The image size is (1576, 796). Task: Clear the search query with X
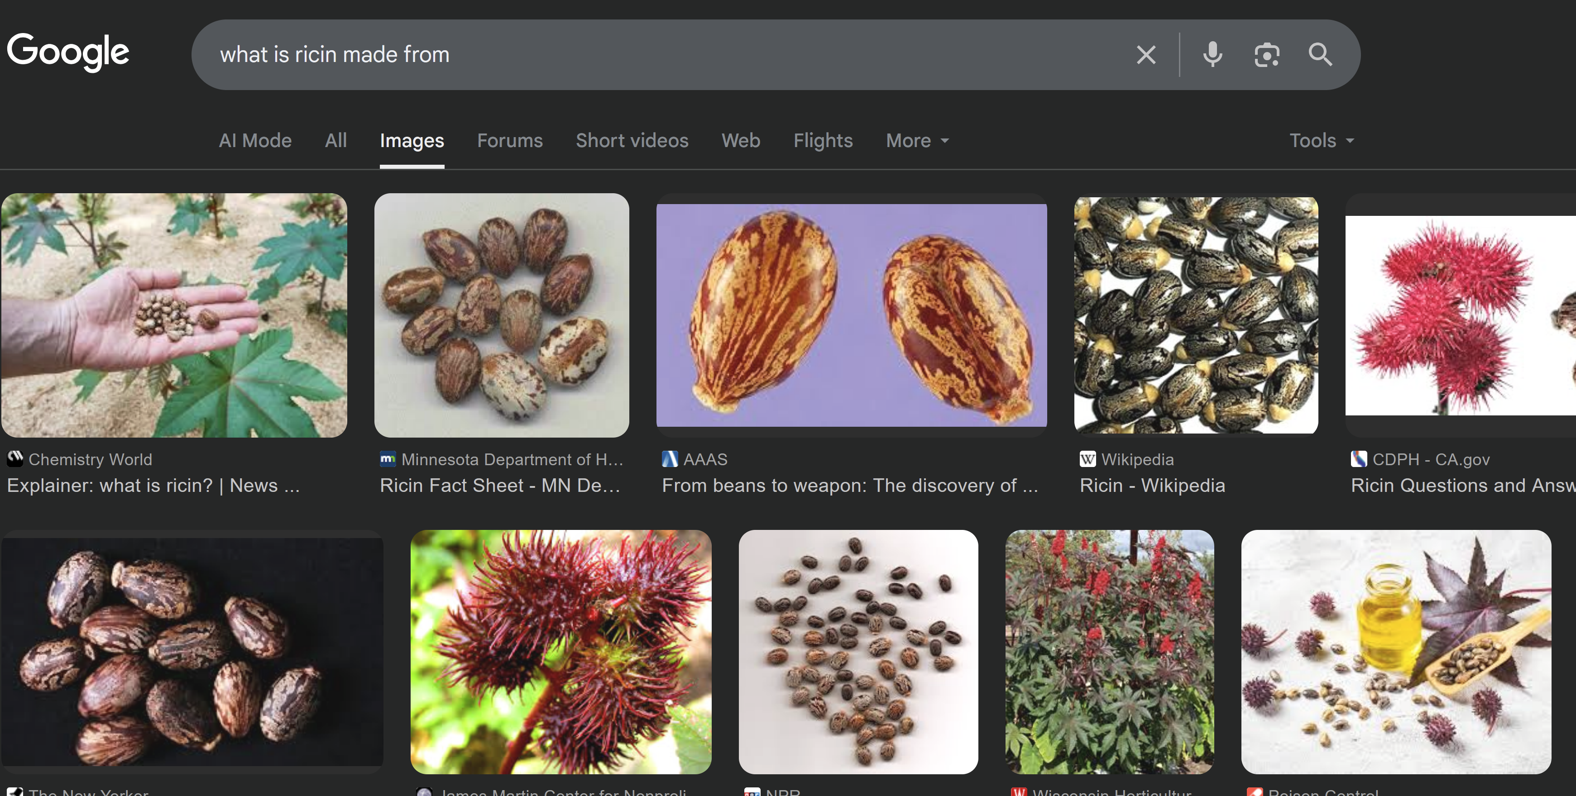click(x=1146, y=55)
